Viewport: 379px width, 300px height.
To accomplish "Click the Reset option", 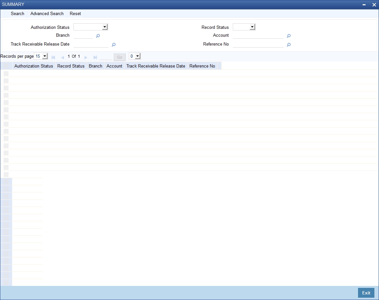I will pyautogui.click(x=75, y=13).
